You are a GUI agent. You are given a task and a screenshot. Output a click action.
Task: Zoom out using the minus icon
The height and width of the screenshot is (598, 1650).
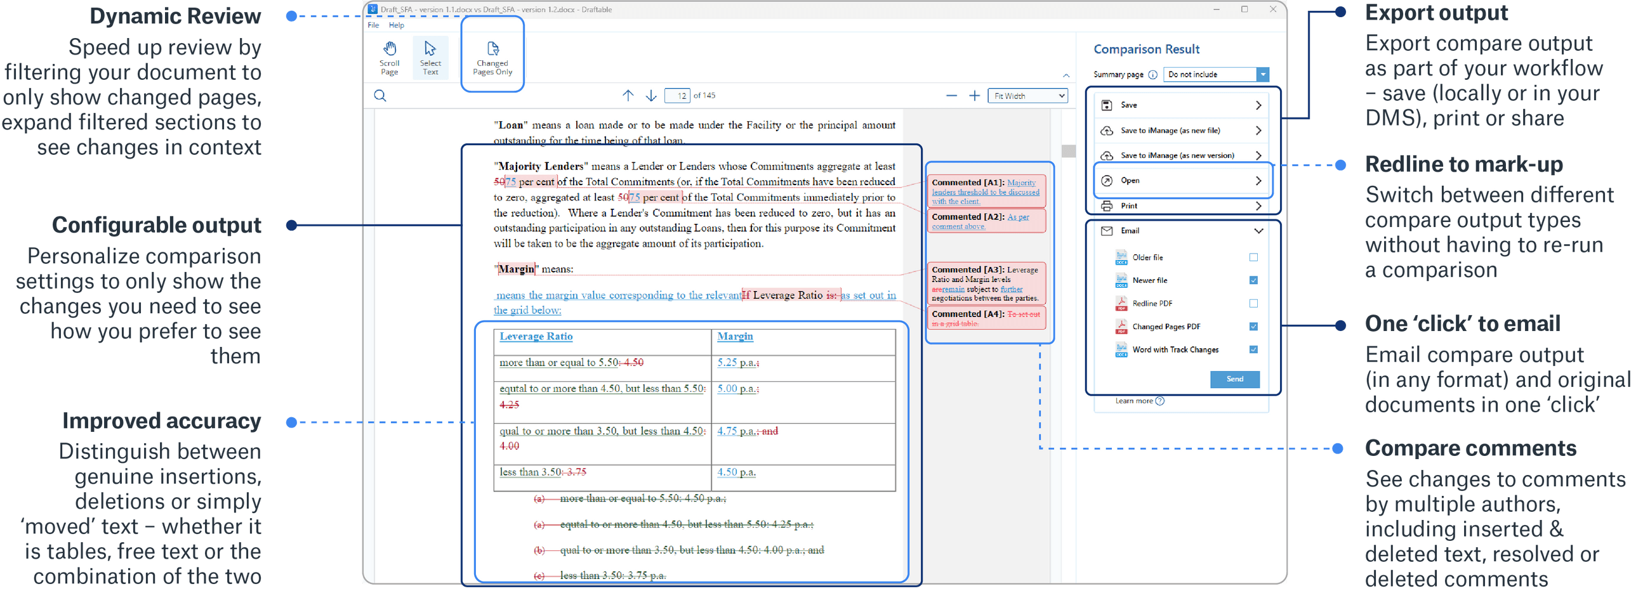[951, 96]
